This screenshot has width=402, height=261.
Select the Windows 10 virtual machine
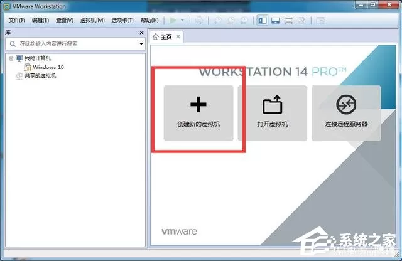(48, 67)
